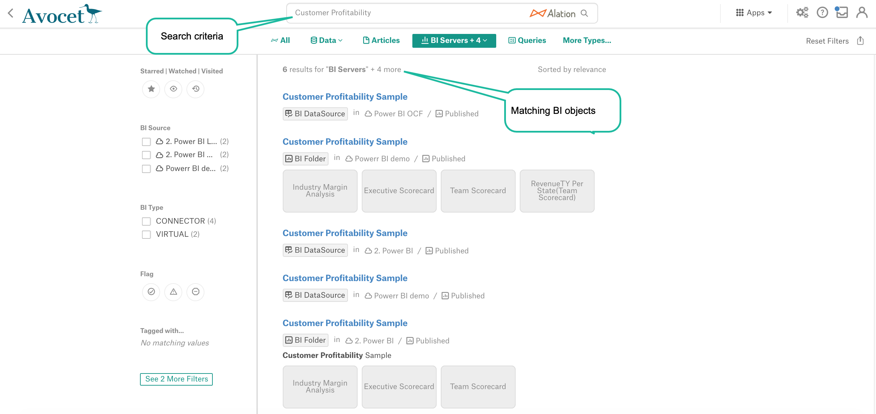Switch to the Queries tab
The height and width of the screenshot is (414, 876).
tap(527, 40)
